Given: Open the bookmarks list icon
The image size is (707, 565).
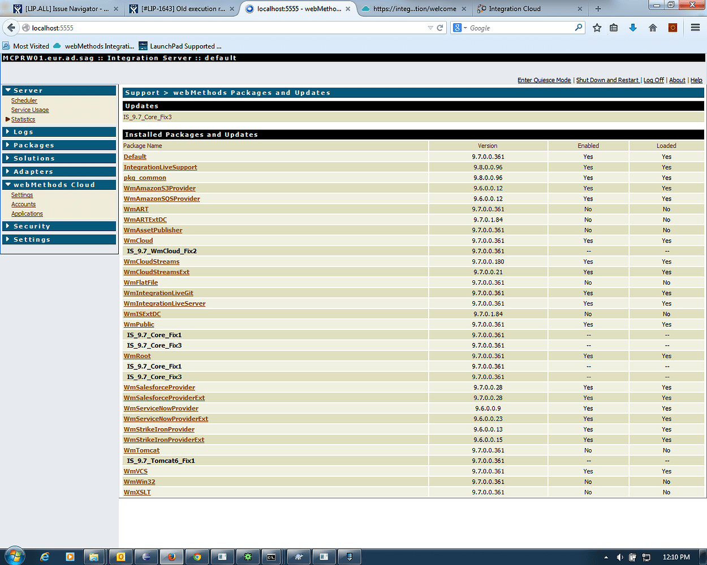Looking at the screenshot, I should 614,28.
